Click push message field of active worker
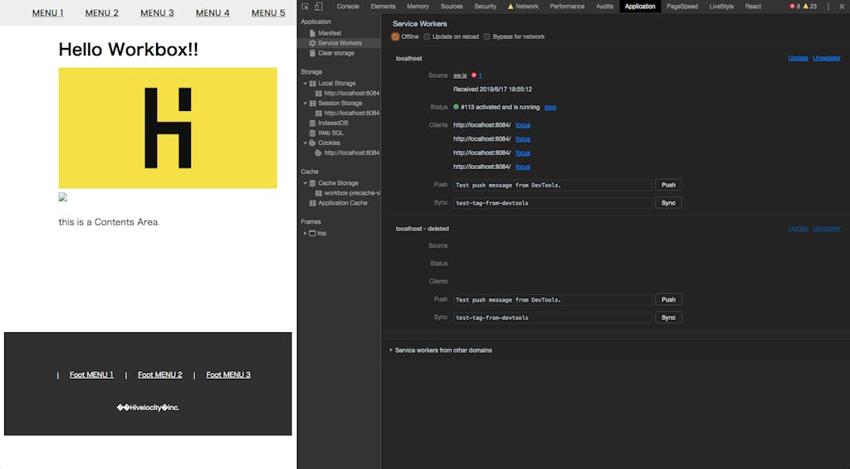The height and width of the screenshot is (469, 850). 553,185
